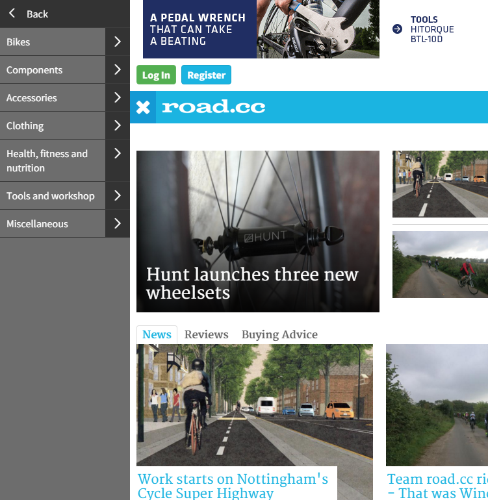
Task: Select the Accessories menu item
Action: pos(53,97)
